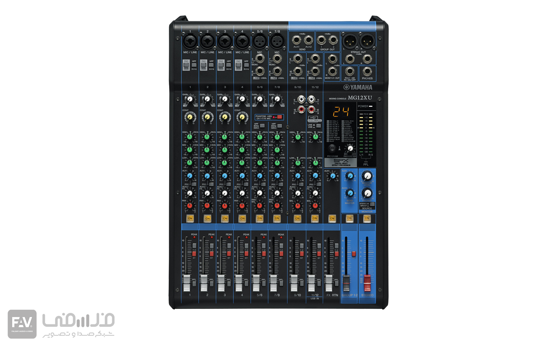Toggle the GROUP 1-2 red ST assign button
Viewport: 557px width, 348px height.
(x=354, y=254)
